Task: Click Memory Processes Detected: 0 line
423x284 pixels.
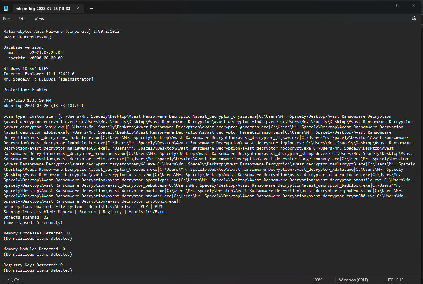Action: 37,233
